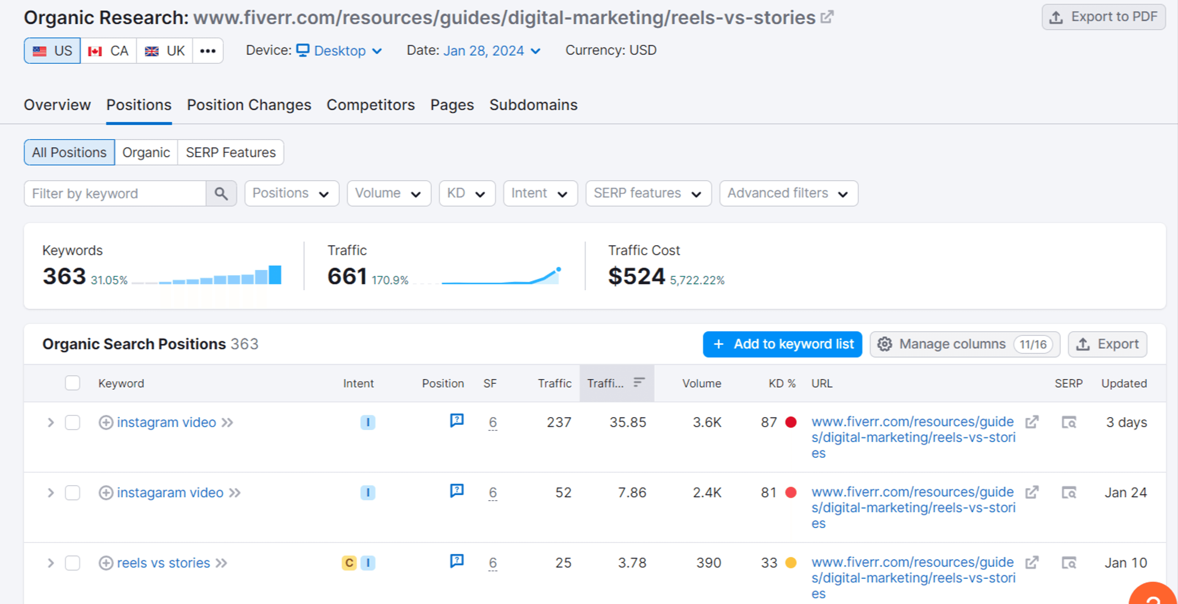Click the double-arrow icon after instagaram video
Image resolution: width=1178 pixels, height=604 pixels.
[x=235, y=493]
